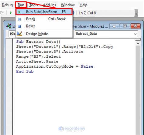Choose Reset in the Run menu

(x=44, y=26)
